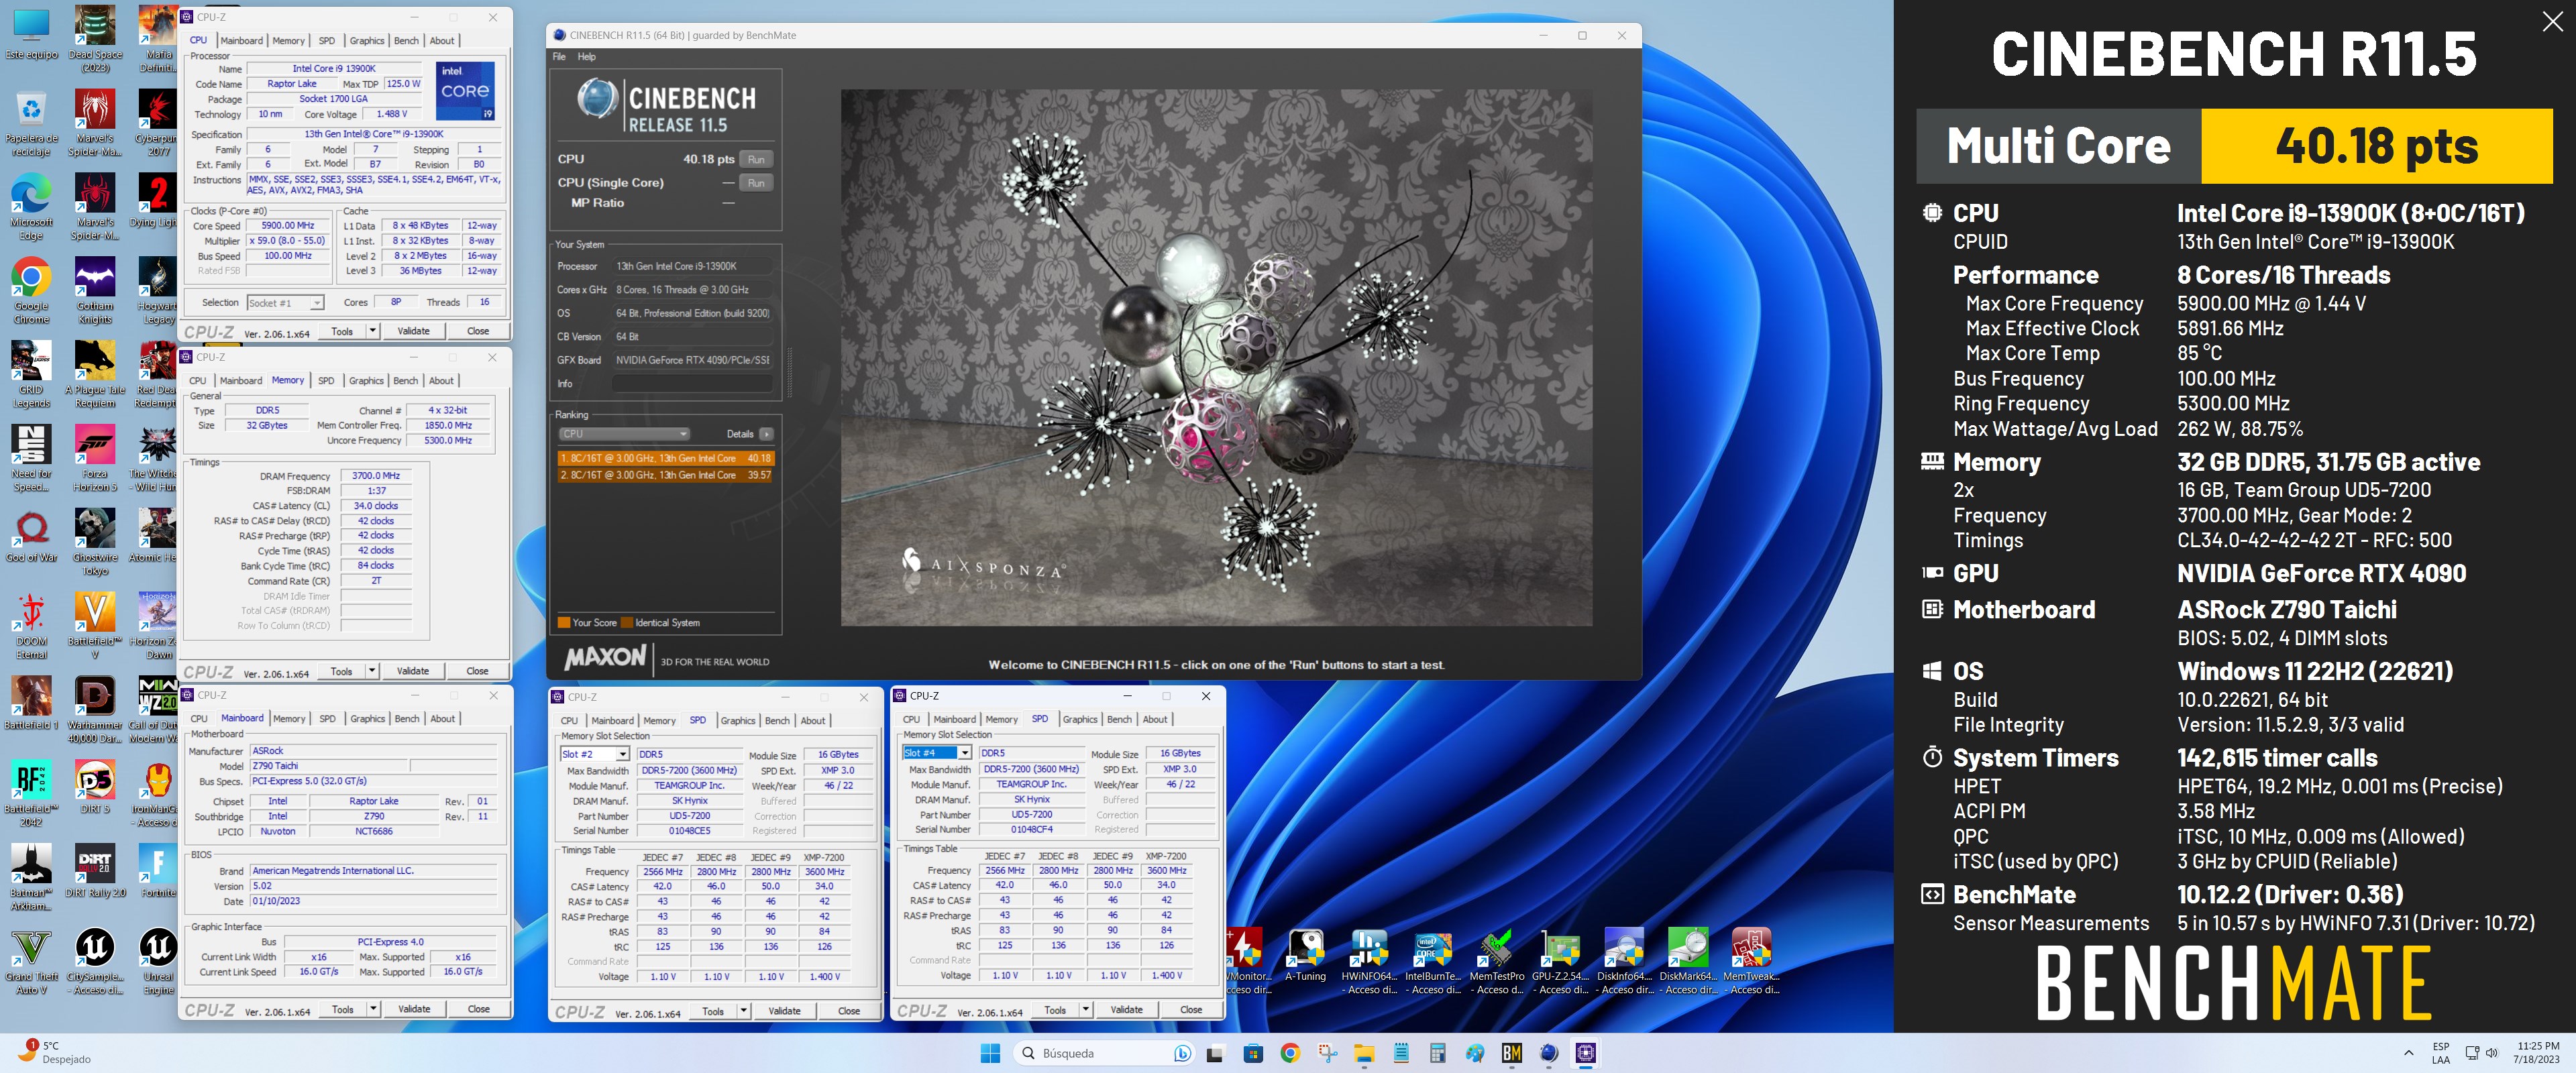Open the Papelera de reciclaje icon

31,123
